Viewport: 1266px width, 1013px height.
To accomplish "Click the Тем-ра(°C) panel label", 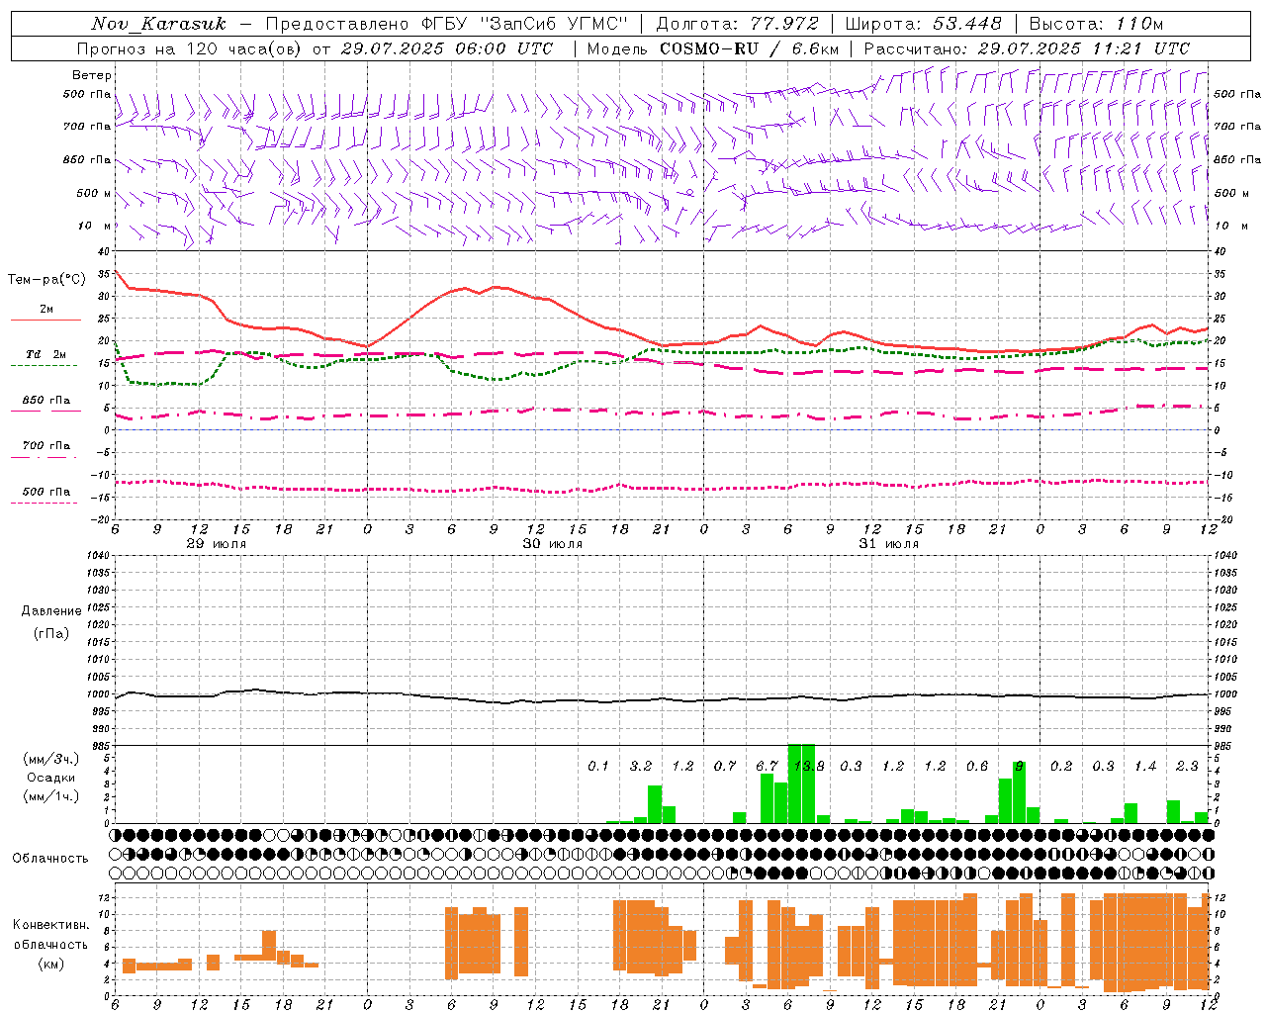I will (46, 280).
